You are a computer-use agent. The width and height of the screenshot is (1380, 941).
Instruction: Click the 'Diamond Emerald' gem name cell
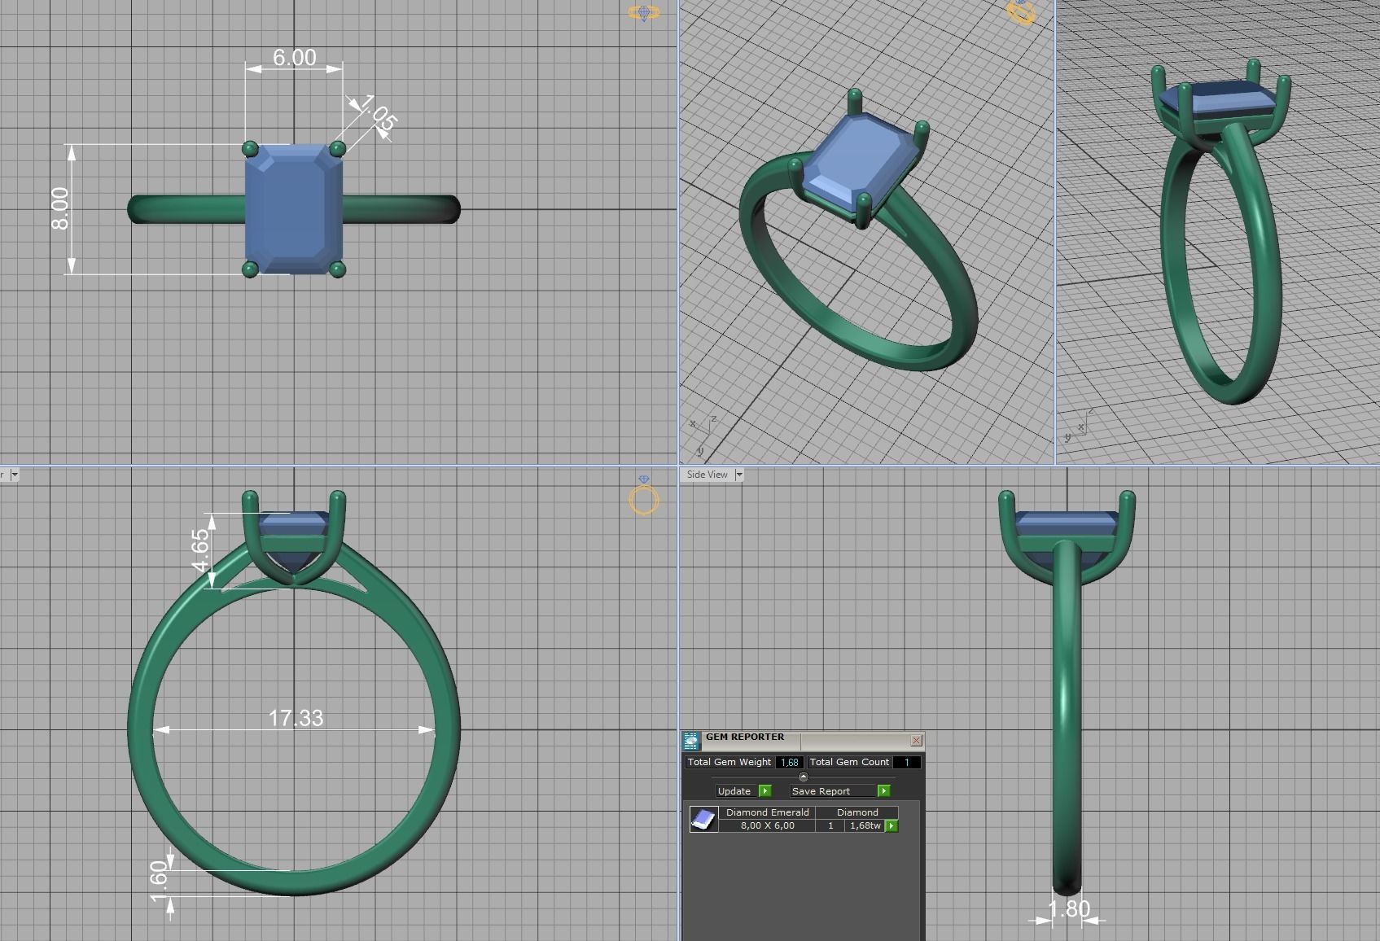coord(767,812)
